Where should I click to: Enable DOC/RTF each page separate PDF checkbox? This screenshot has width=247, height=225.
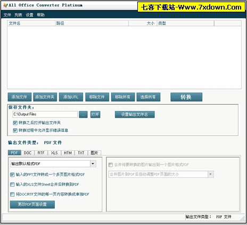(x=12, y=195)
